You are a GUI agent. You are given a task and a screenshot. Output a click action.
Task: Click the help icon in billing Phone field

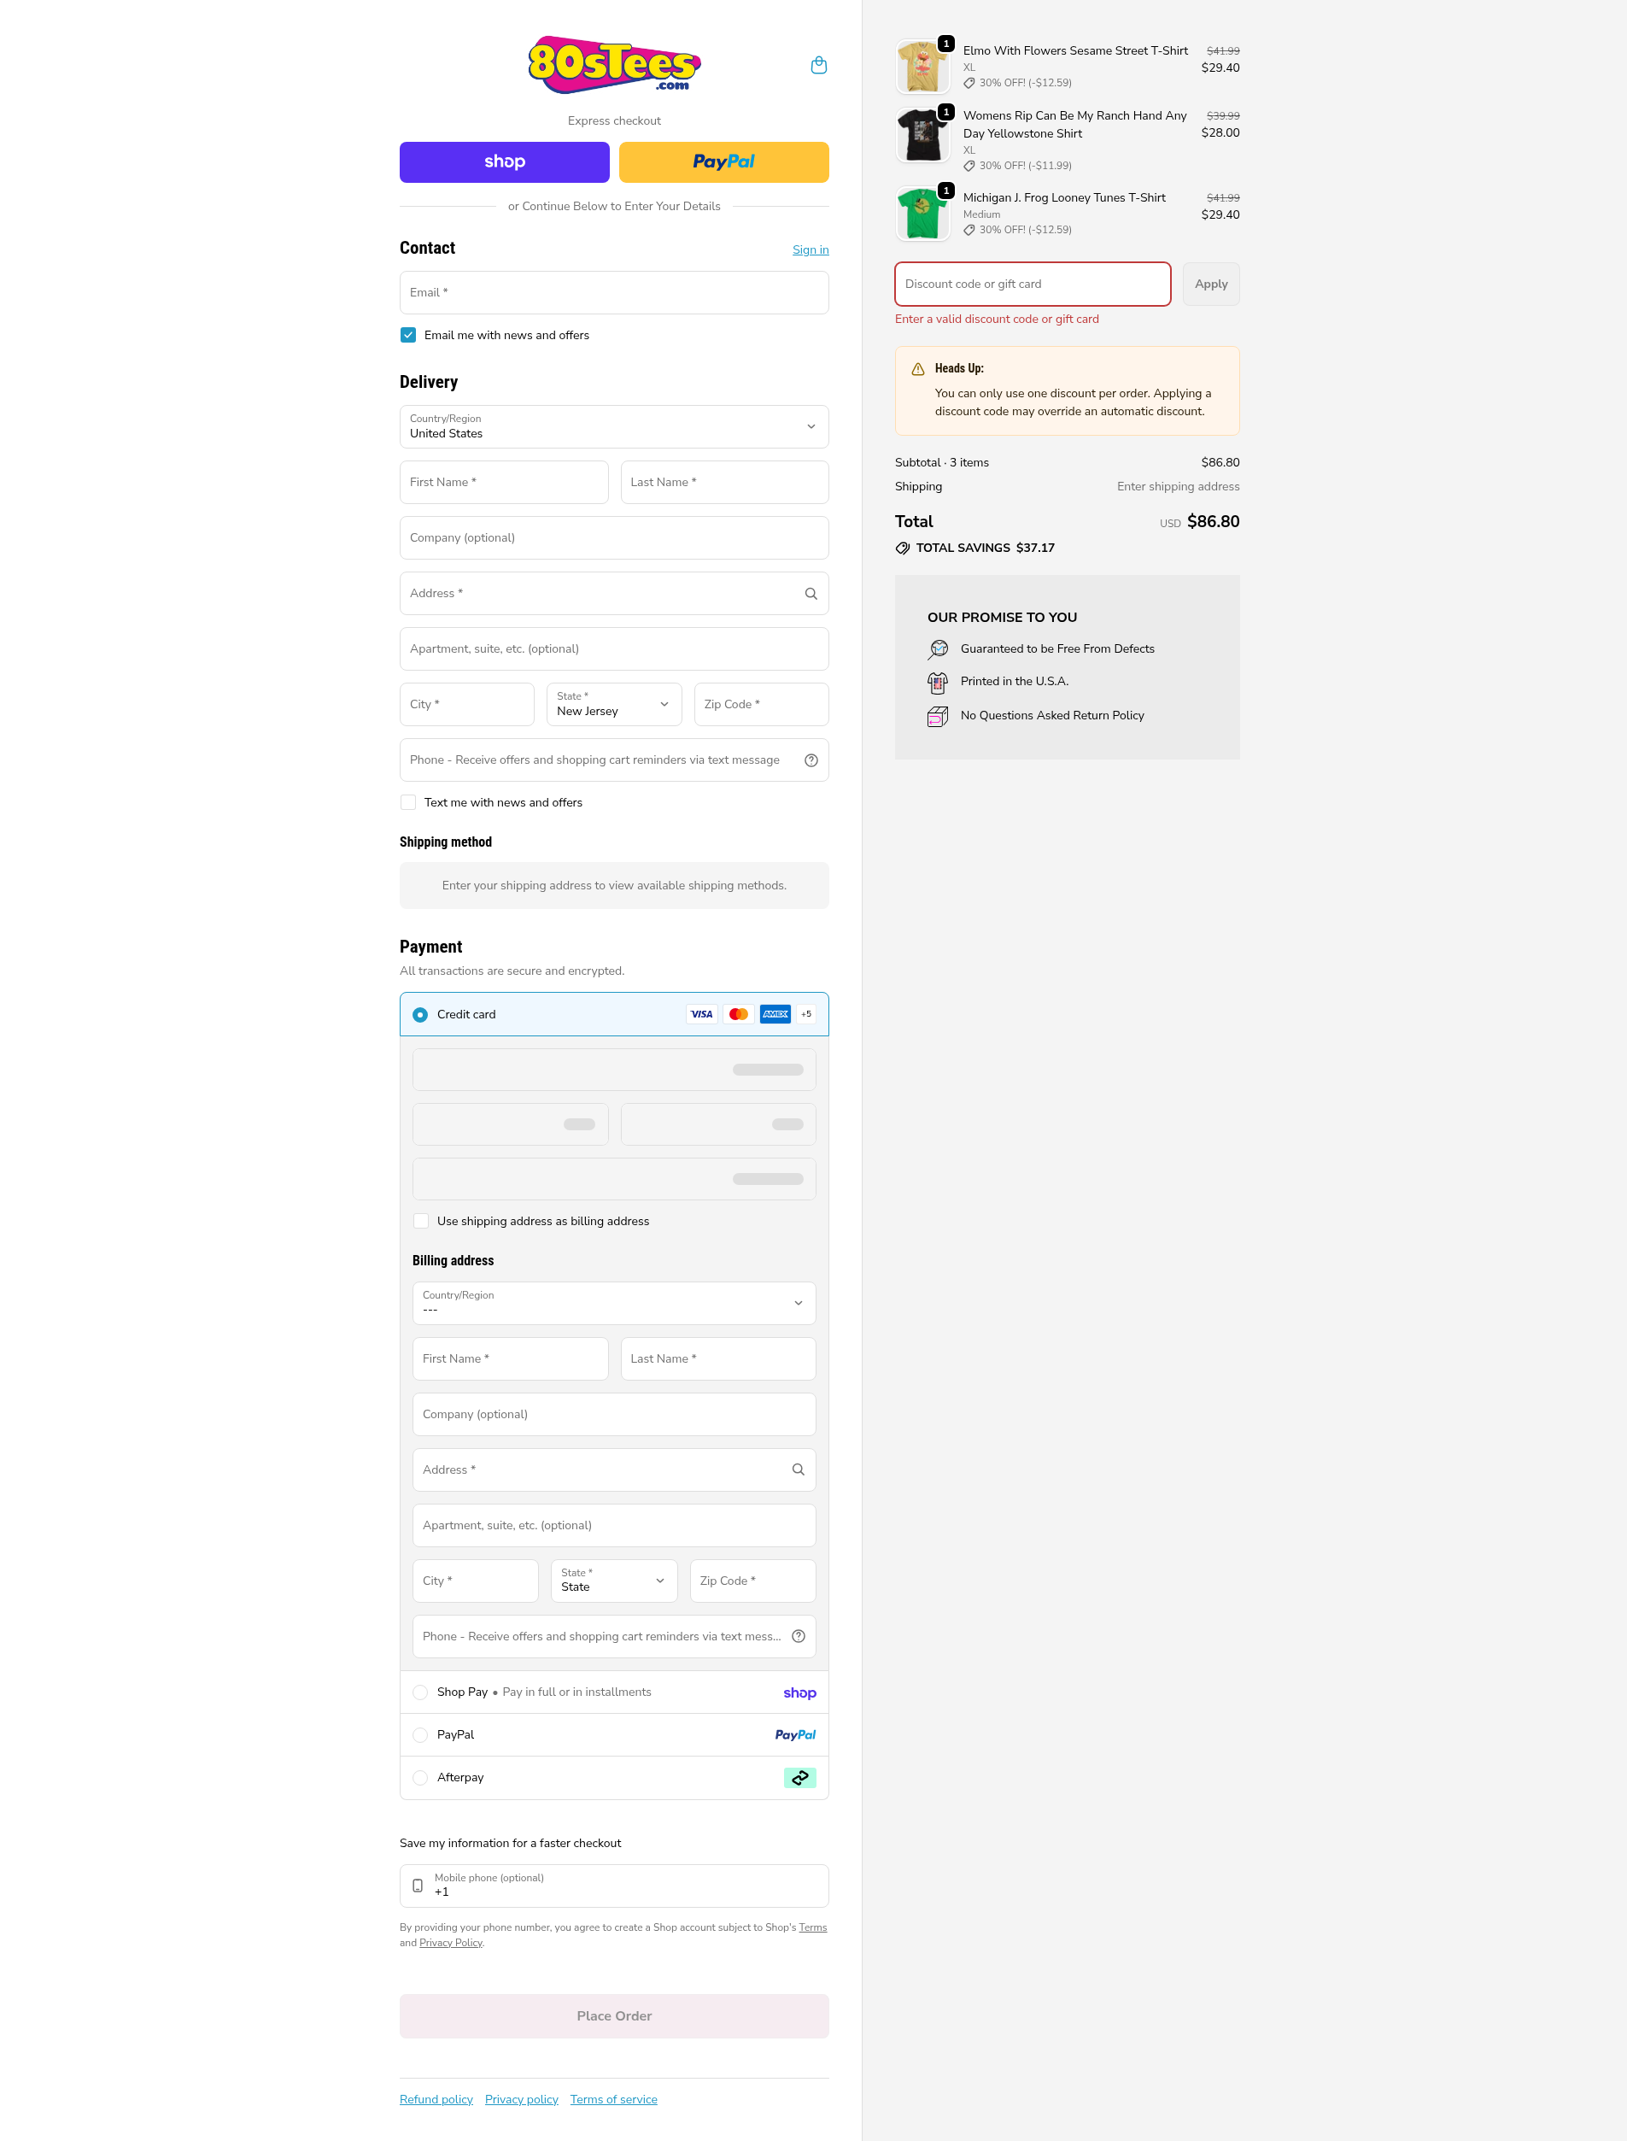tap(798, 1636)
